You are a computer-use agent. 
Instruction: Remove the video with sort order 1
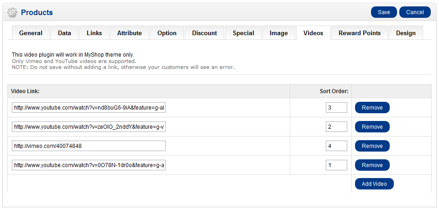click(372, 165)
